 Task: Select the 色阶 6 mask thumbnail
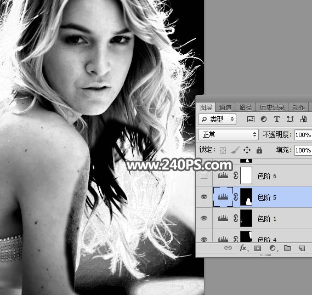click(x=246, y=175)
